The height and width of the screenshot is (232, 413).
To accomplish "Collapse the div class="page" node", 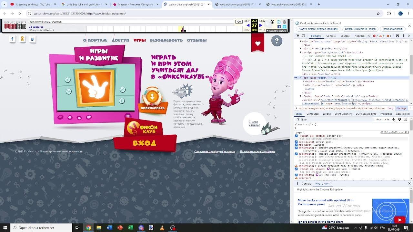I will (x=301, y=78).
